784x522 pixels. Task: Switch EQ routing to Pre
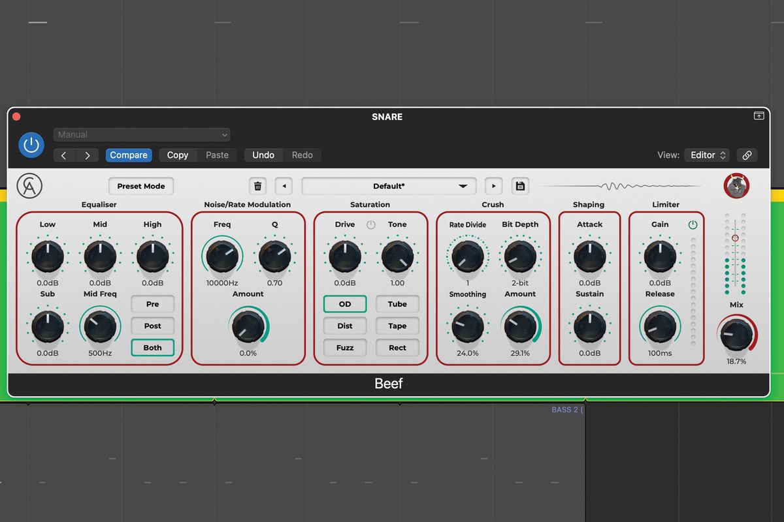[152, 304]
